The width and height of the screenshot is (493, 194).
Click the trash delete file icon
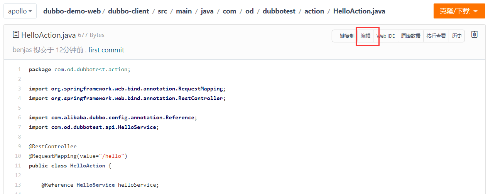(474, 35)
